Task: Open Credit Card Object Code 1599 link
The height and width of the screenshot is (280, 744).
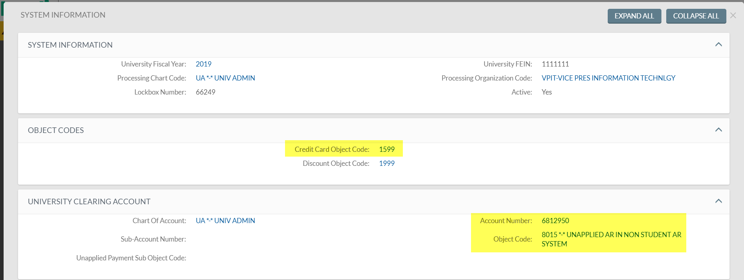Action: [x=386, y=149]
